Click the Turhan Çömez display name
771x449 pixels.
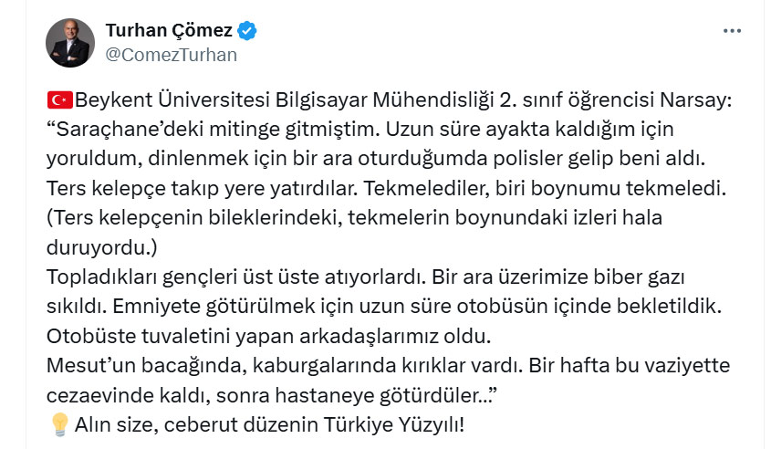tap(169, 31)
